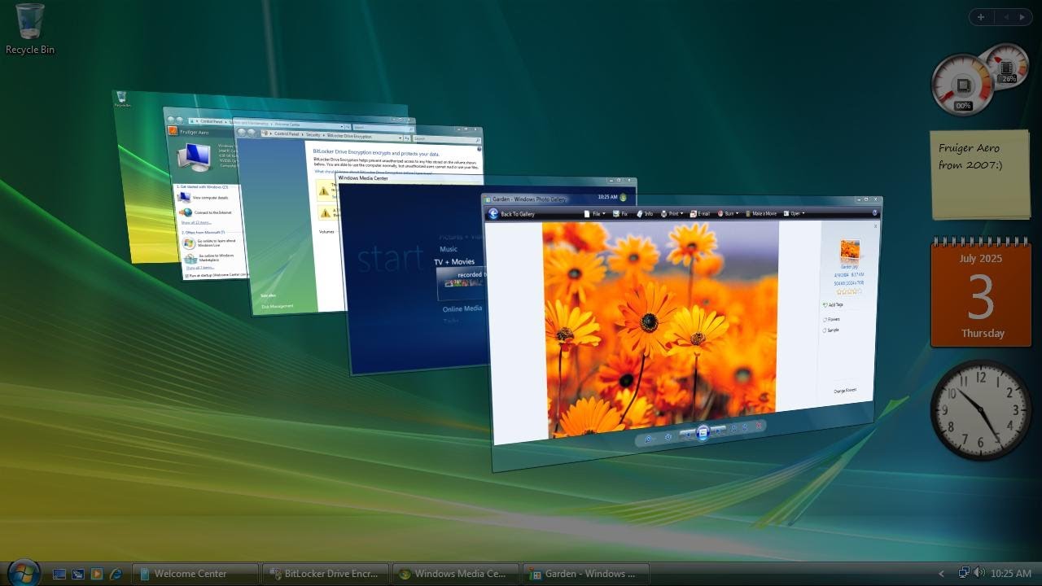Image resolution: width=1042 pixels, height=586 pixels.
Task: Click Orange Flowers caption in info pane
Action: coord(845,391)
